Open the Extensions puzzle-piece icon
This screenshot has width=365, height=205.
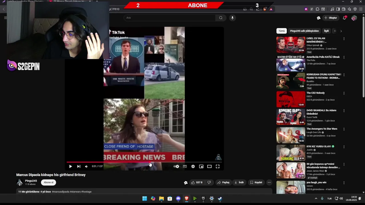tap(317, 9)
